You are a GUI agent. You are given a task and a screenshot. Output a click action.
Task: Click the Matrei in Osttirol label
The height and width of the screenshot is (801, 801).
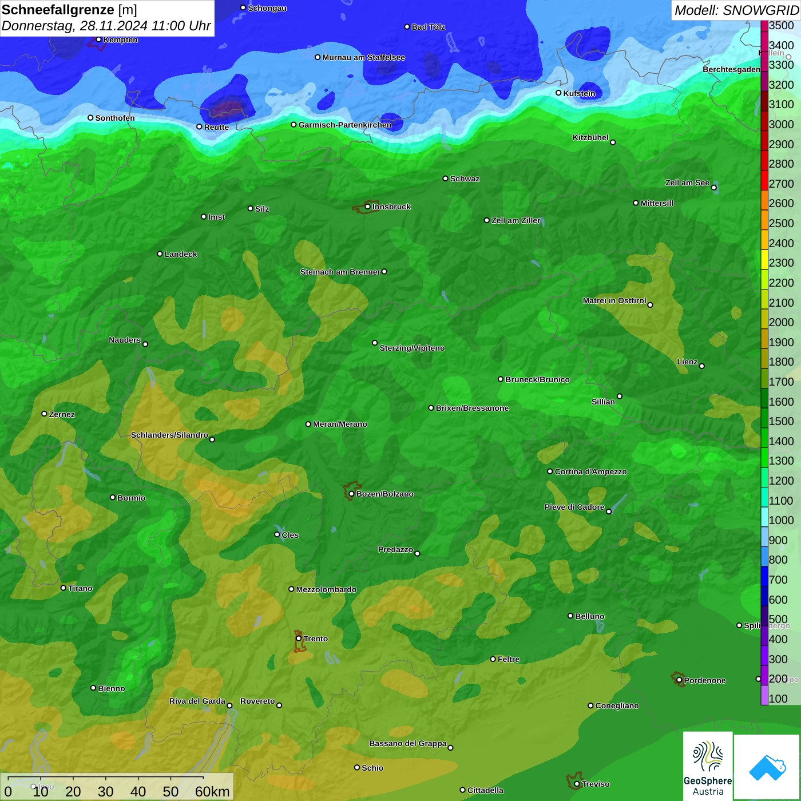coord(614,300)
